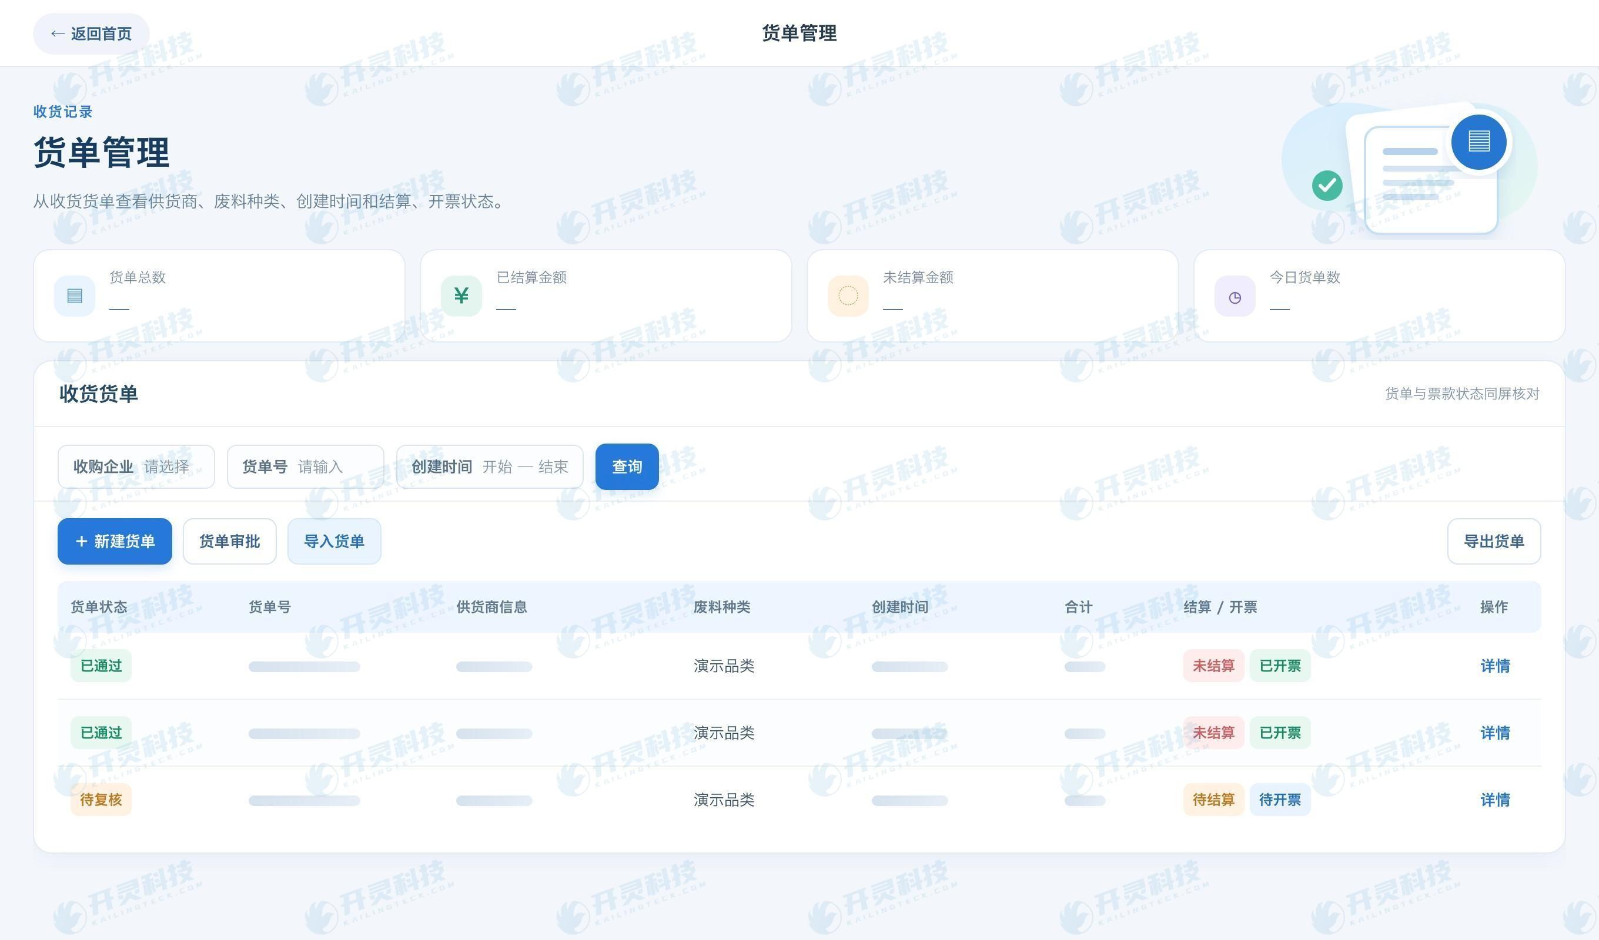
Task: Click the blue document icon in header illustration
Action: click(x=1479, y=142)
